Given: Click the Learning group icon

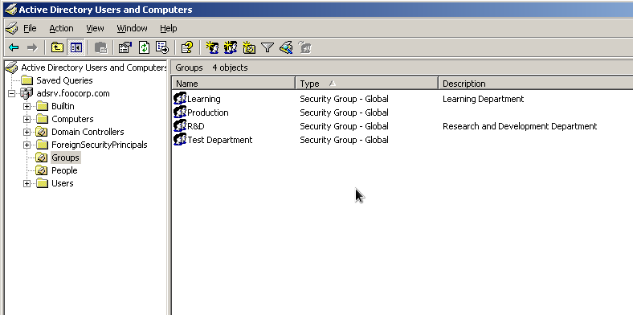Looking at the screenshot, I should coord(180,98).
